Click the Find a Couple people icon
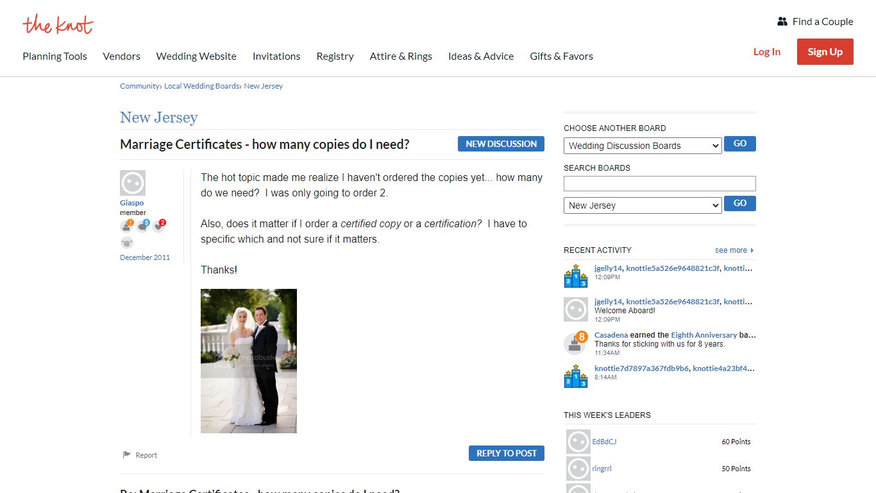Viewport: 876px width, 493px height. pyautogui.click(x=782, y=22)
